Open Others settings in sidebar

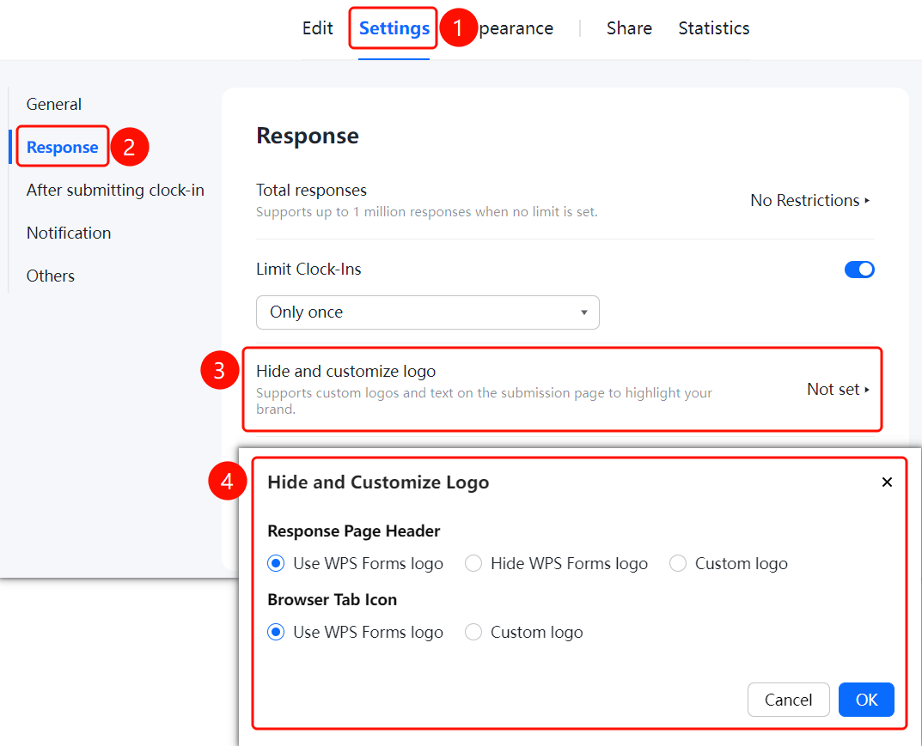51,276
